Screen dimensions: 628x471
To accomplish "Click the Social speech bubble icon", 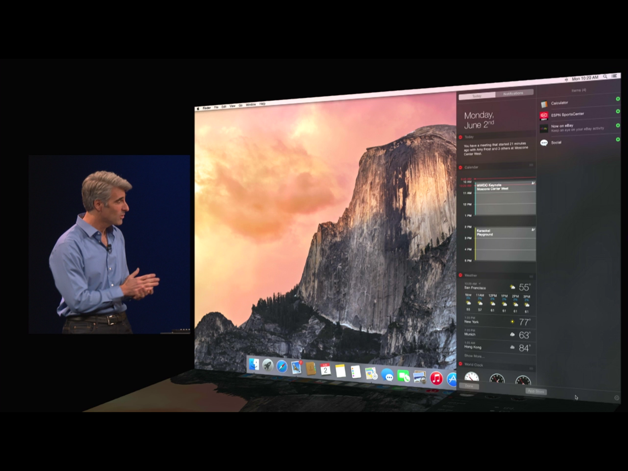I will pos(544,143).
